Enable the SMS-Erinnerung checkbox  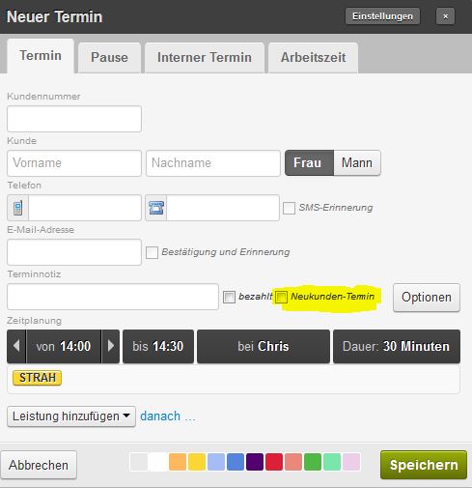289,208
